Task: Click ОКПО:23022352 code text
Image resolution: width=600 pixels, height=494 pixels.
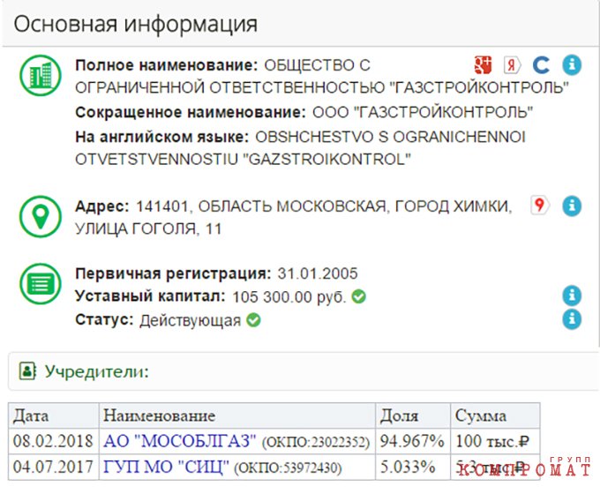Action: click(316, 442)
